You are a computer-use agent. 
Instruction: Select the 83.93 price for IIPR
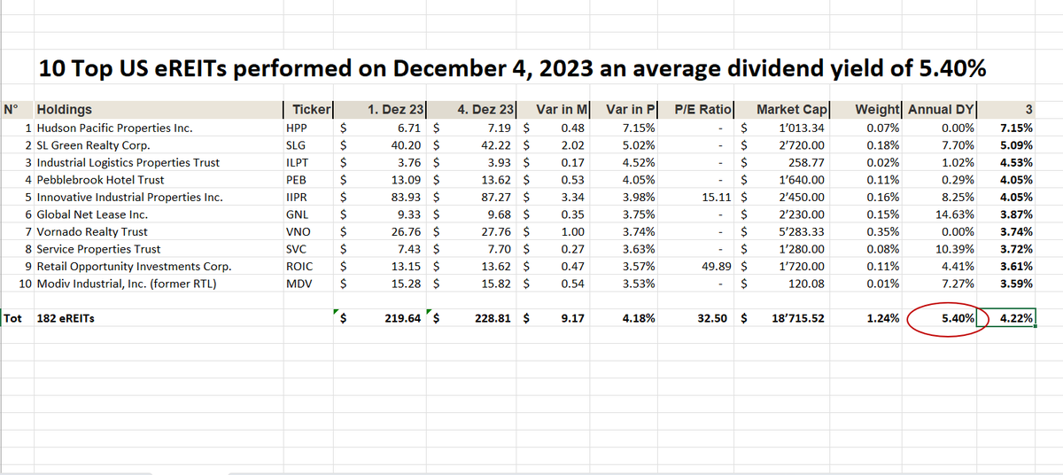(x=407, y=197)
